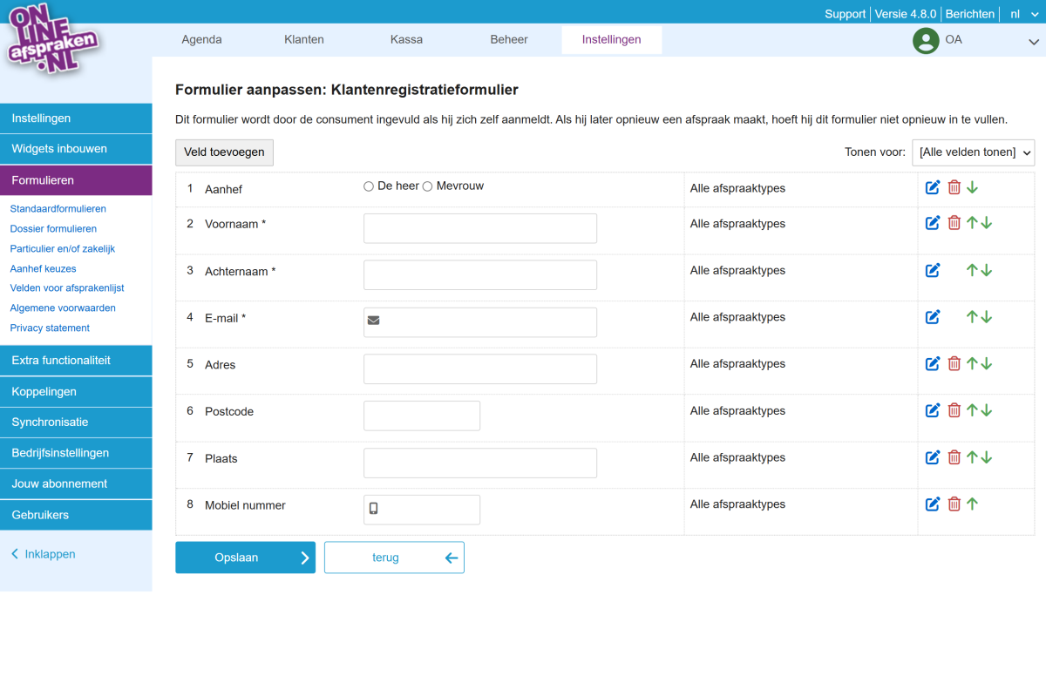Screen dimensions: 1046x676
Task: Open Standaardformulieren link
Action: 58,209
